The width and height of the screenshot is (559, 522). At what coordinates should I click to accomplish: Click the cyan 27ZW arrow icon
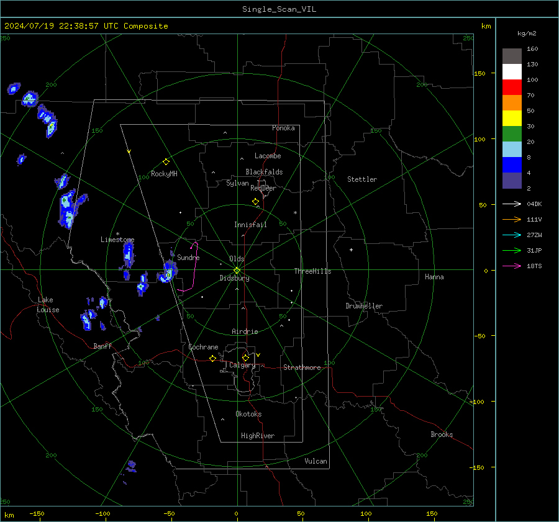pyautogui.click(x=512, y=235)
